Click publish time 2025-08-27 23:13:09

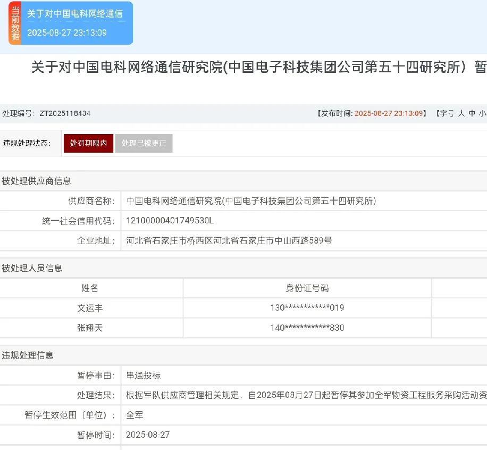click(389, 113)
